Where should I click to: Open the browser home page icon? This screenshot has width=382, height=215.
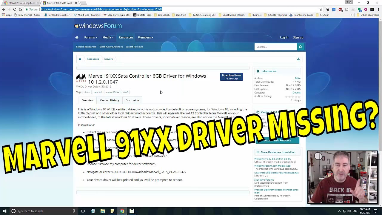20,9
